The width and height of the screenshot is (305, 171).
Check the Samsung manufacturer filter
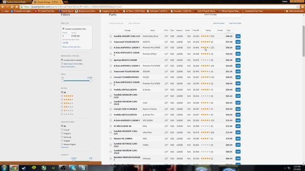[x=62, y=137]
